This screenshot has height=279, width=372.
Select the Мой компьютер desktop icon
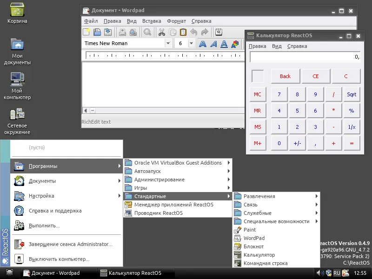coord(17,86)
